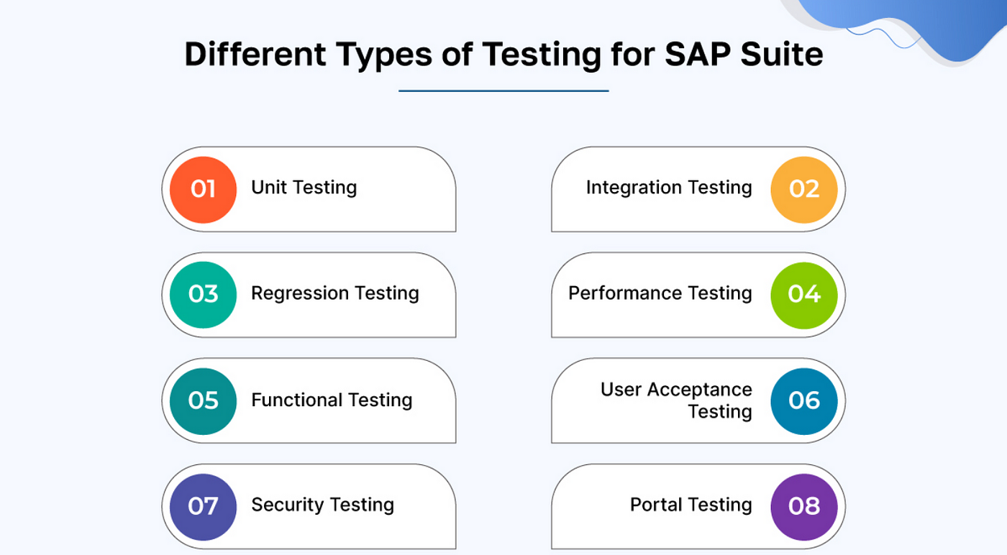The width and height of the screenshot is (1007, 555).
Task: Click the blue 06 circle badge
Action: point(804,401)
